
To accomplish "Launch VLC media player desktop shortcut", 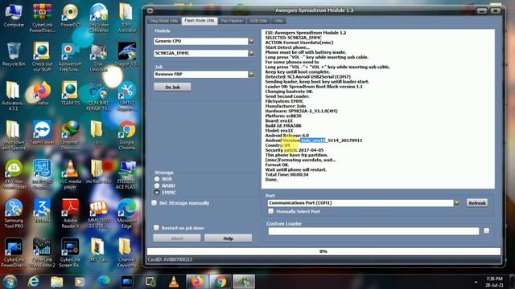I will point(70,174).
